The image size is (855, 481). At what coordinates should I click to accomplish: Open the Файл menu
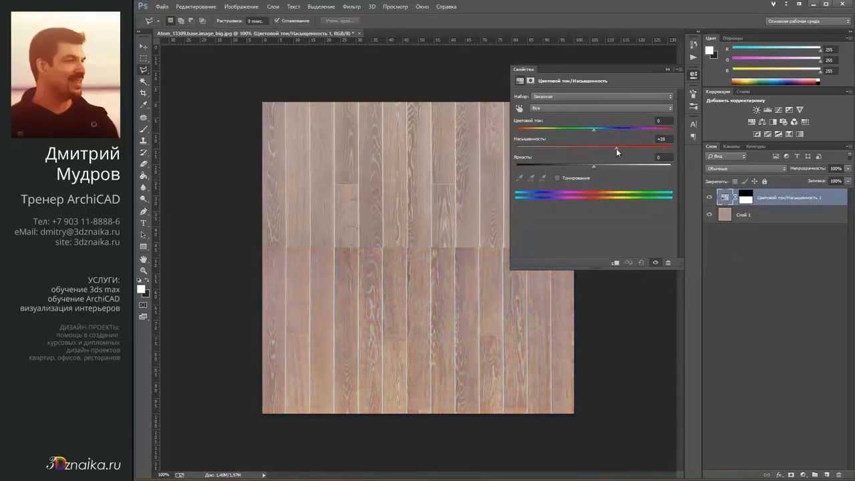162,7
